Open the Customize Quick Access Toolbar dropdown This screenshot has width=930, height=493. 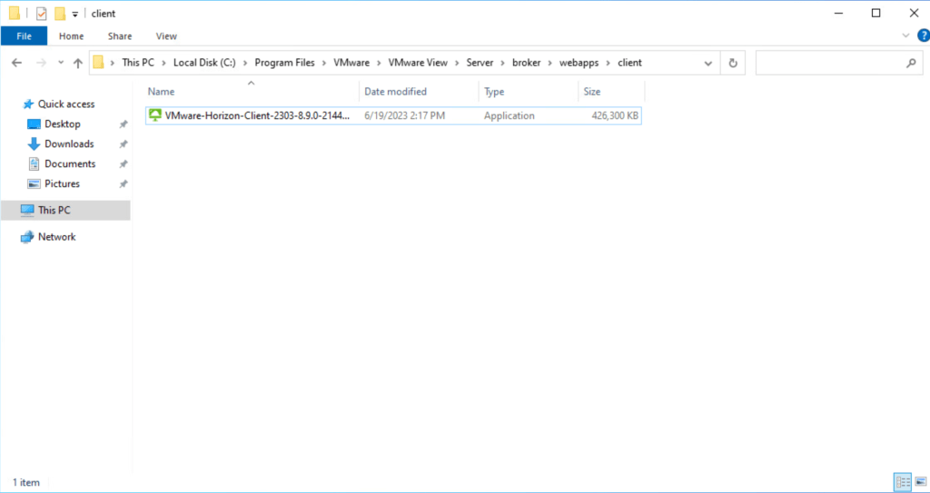75,15
